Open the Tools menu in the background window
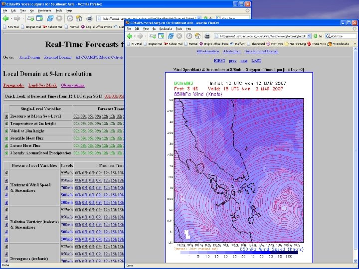The image size is (359, 269). click(58, 10)
